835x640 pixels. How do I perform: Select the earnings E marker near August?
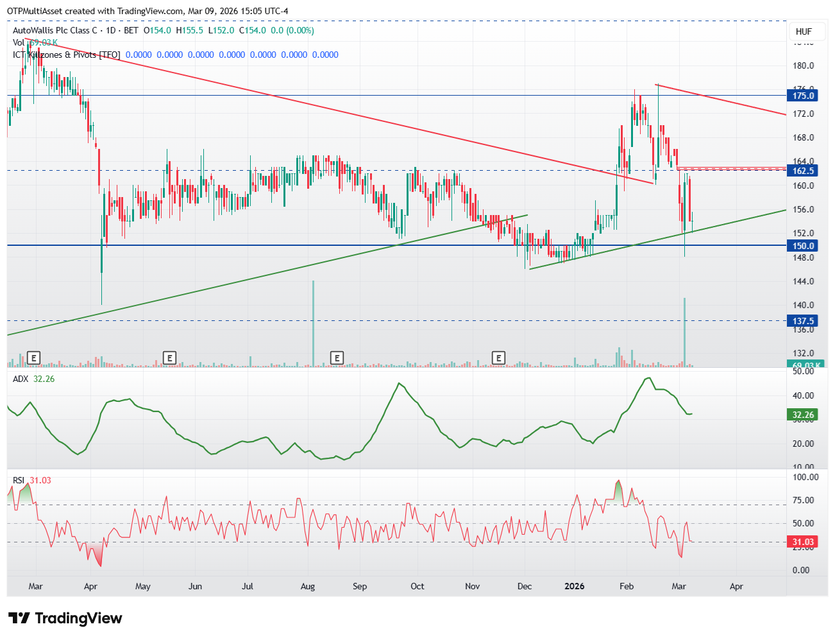[337, 358]
